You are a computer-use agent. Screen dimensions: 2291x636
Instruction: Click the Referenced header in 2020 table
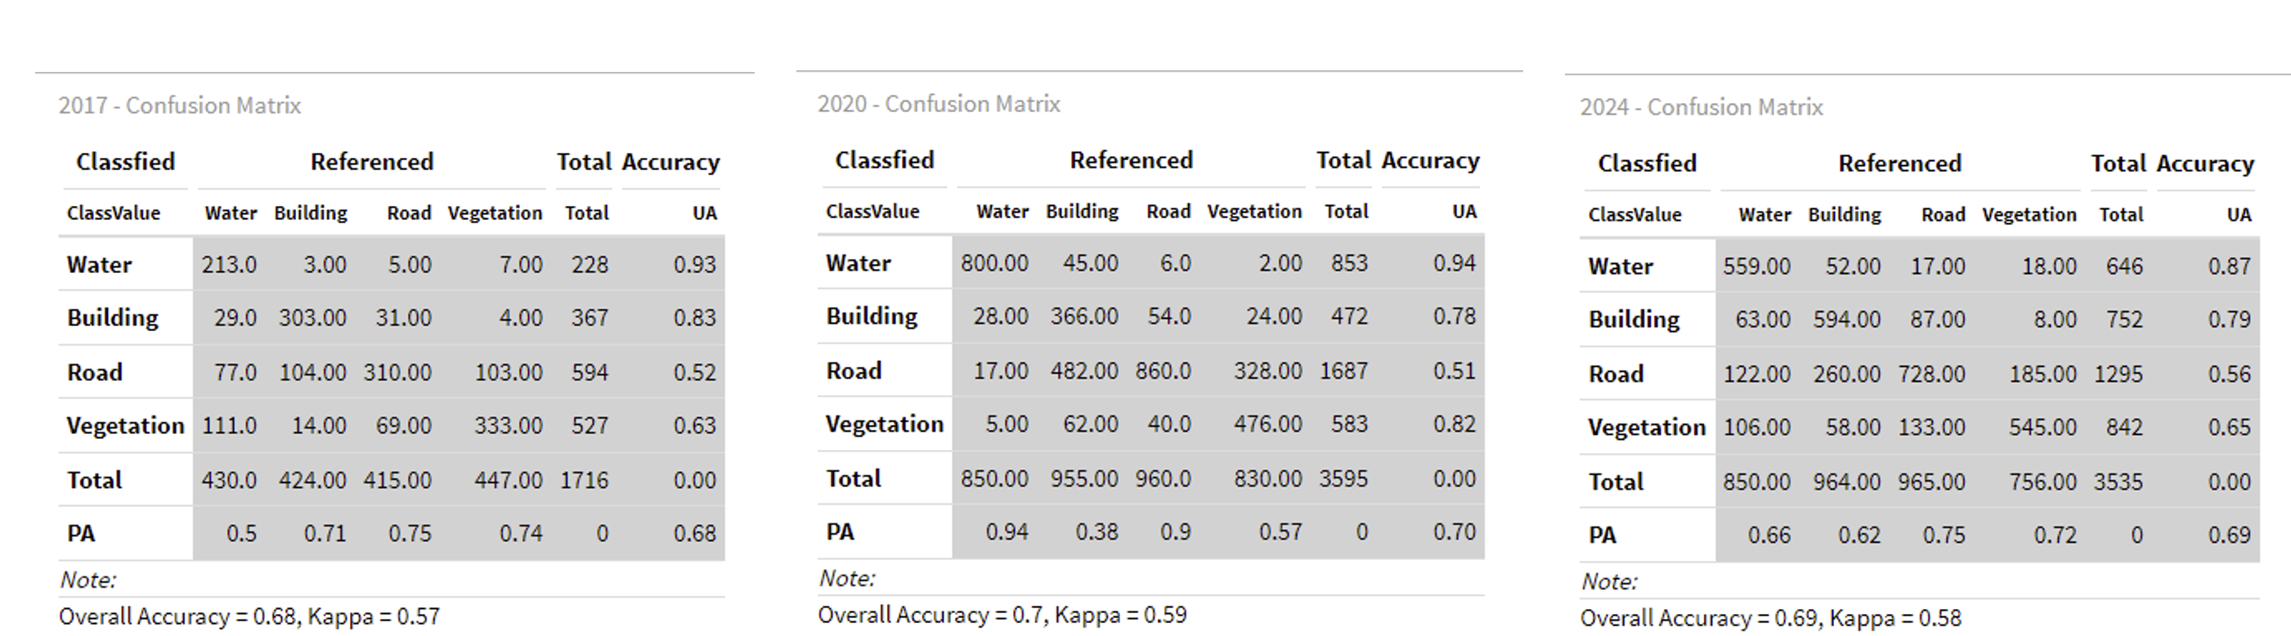click(1132, 160)
